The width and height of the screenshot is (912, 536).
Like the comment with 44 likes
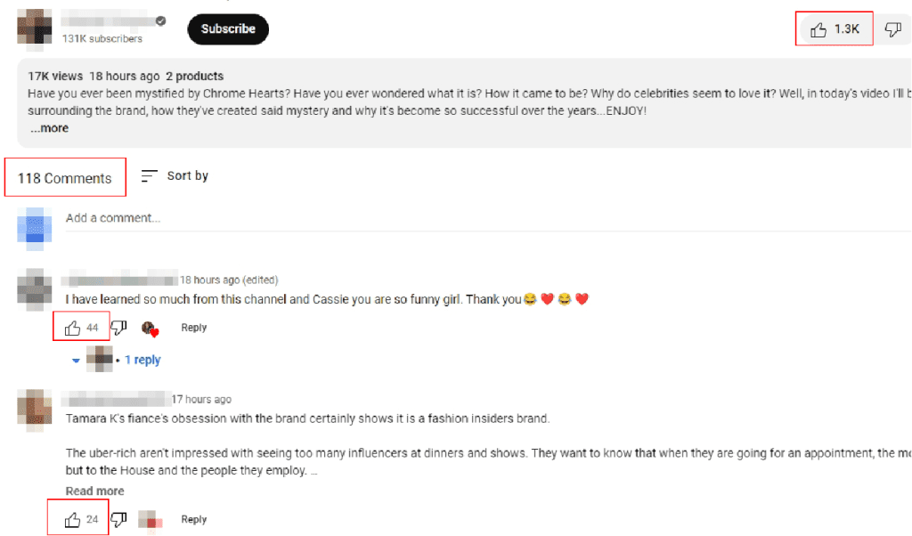tap(73, 328)
